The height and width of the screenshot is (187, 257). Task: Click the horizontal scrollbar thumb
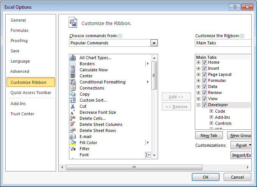(x=134, y=168)
